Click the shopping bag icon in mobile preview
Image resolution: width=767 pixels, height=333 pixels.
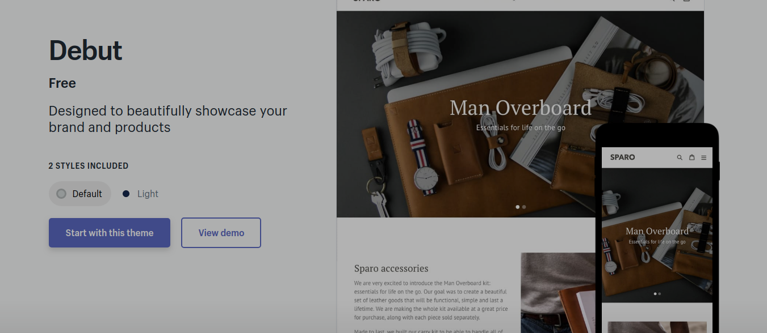click(691, 157)
